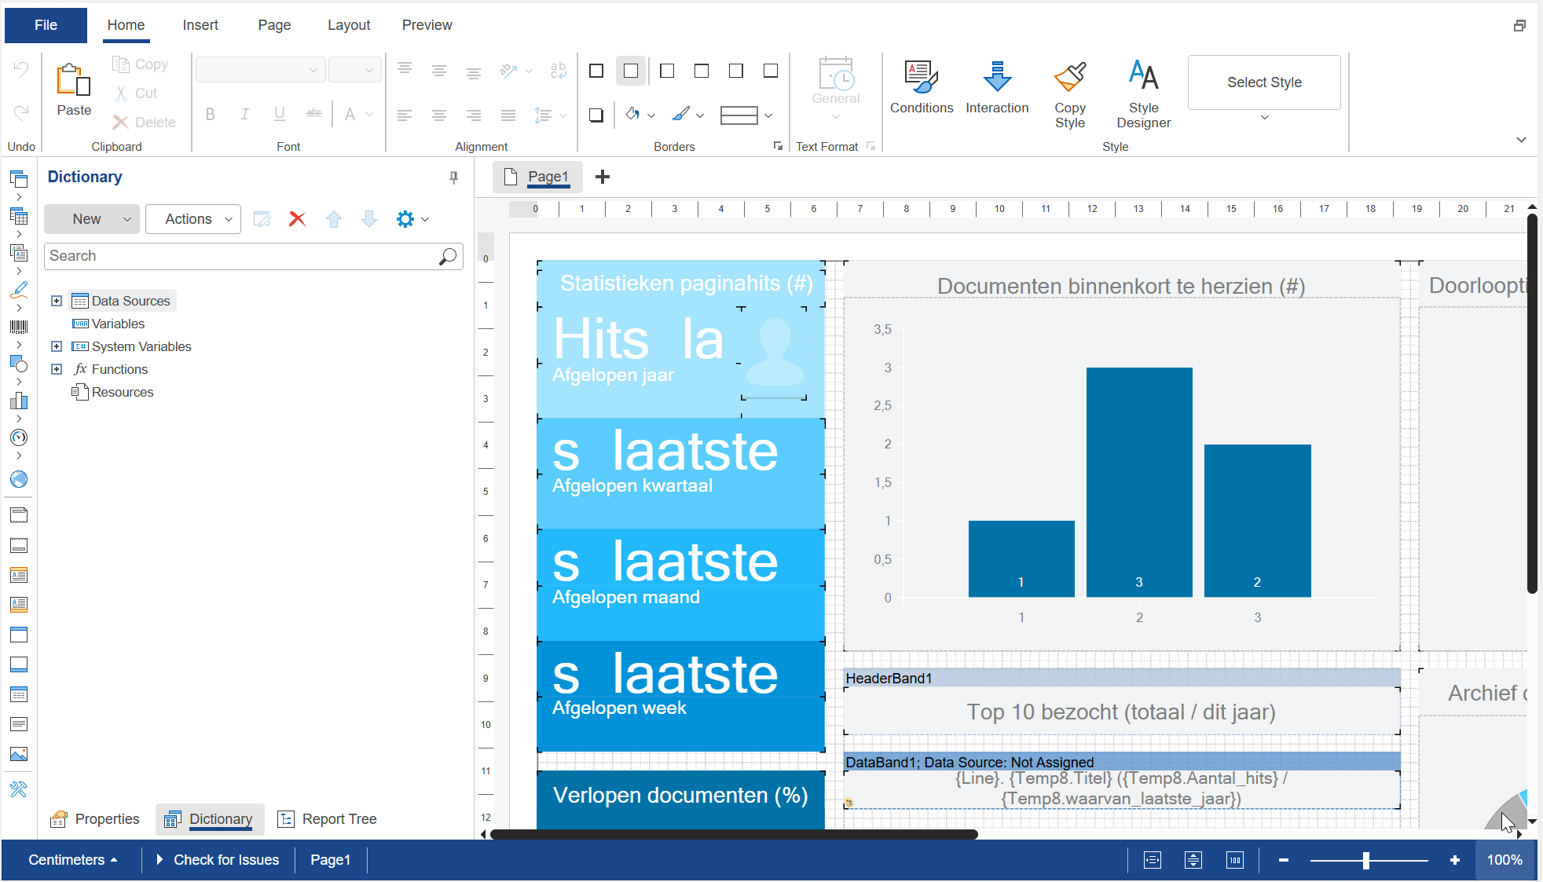This screenshot has width=1543, height=882.
Task: Click Check for Issues in the status bar
Action: pyautogui.click(x=218, y=860)
